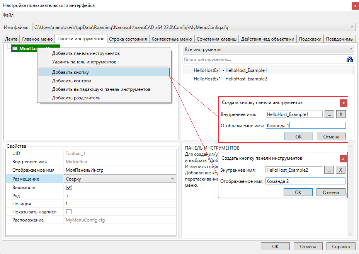Screen dimensions: 359x254
Task: Click the ellipsis browse button for HelloHost_Example2
Action: (328, 170)
